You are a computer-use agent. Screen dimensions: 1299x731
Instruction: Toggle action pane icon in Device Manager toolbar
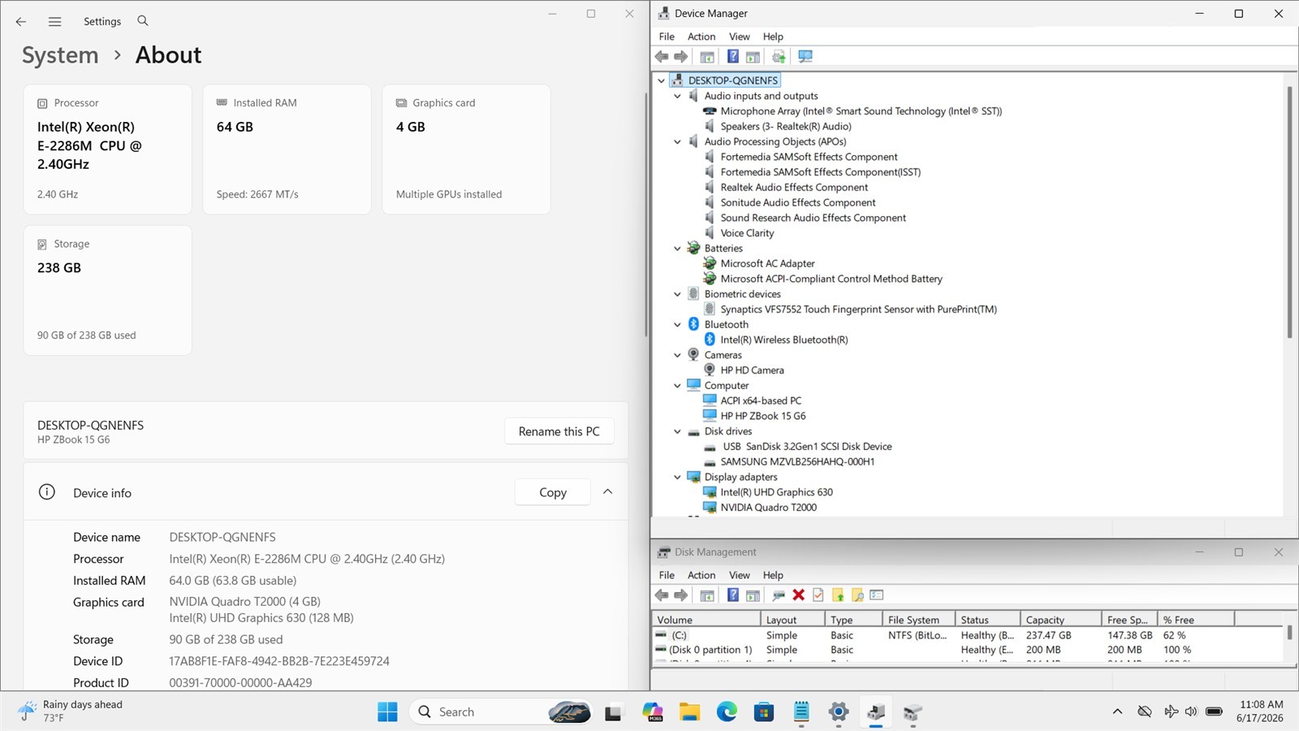click(x=753, y=57)
